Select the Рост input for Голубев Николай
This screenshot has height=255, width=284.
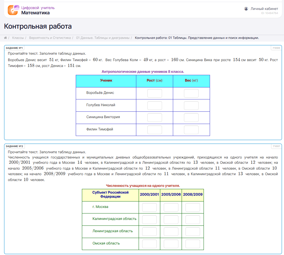(154, 106)
